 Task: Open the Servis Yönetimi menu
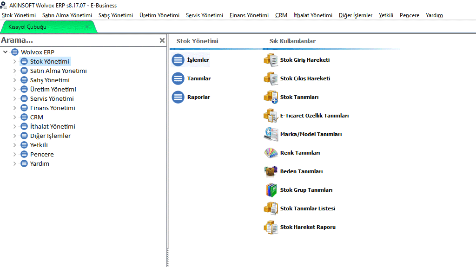click(205, 15)
